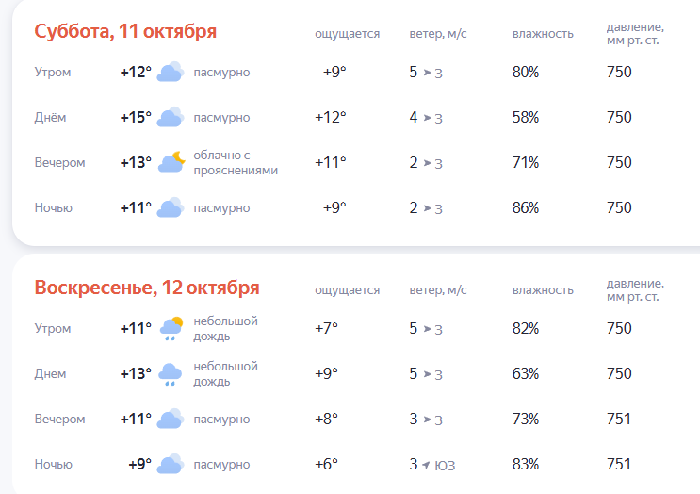
Task: Click the Saturday night overcast cloud icon
Action: tap(171, 208)
